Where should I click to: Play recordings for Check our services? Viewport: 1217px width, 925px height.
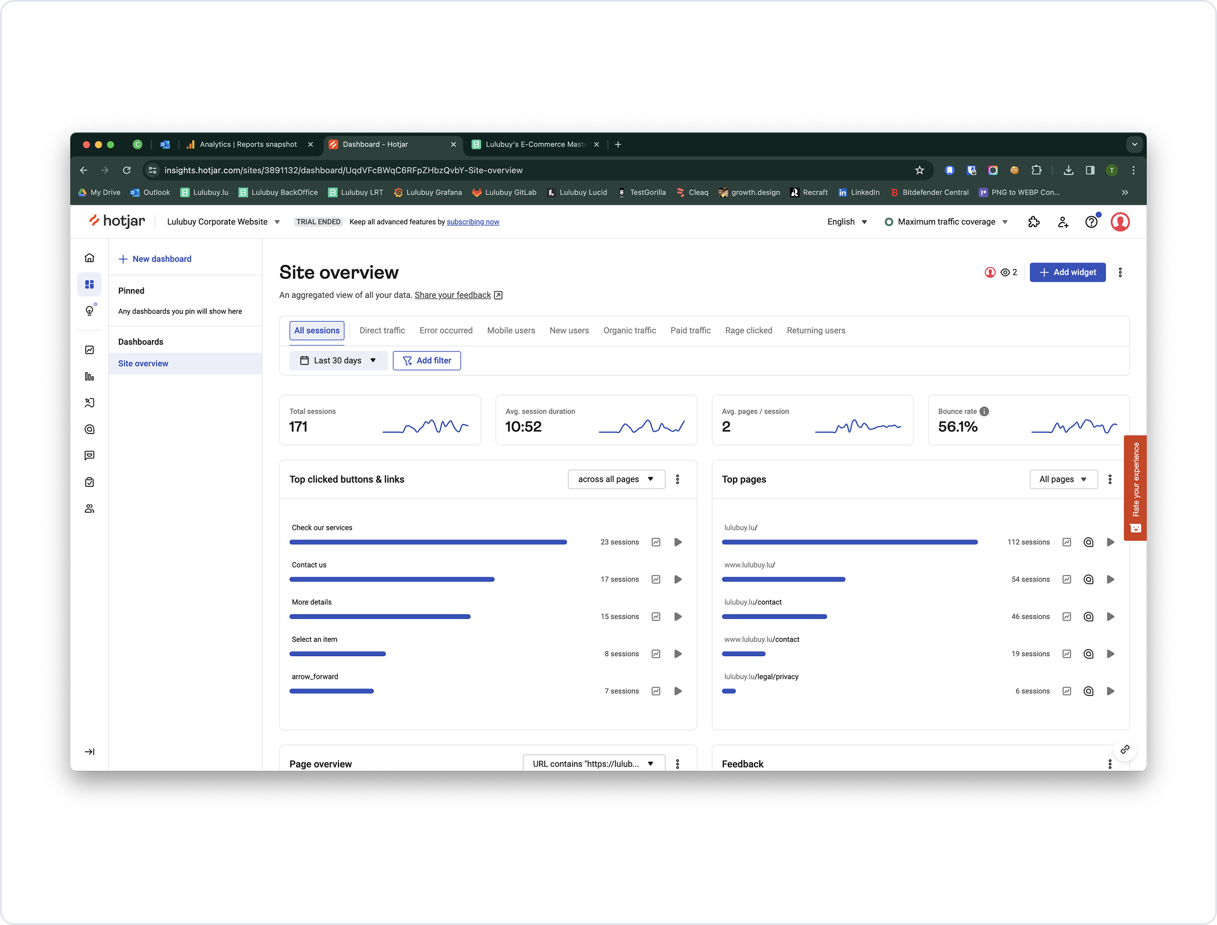pos(678,542)
